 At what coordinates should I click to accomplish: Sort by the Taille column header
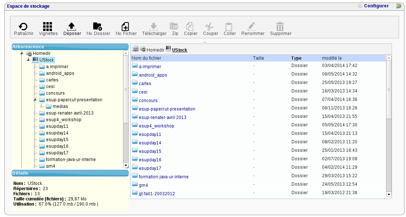coord(258,58)
